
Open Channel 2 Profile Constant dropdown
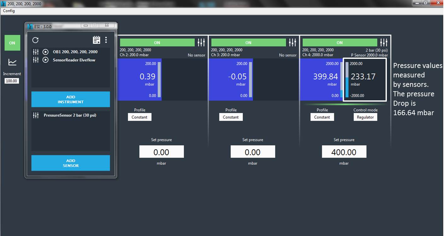point(139,117)
